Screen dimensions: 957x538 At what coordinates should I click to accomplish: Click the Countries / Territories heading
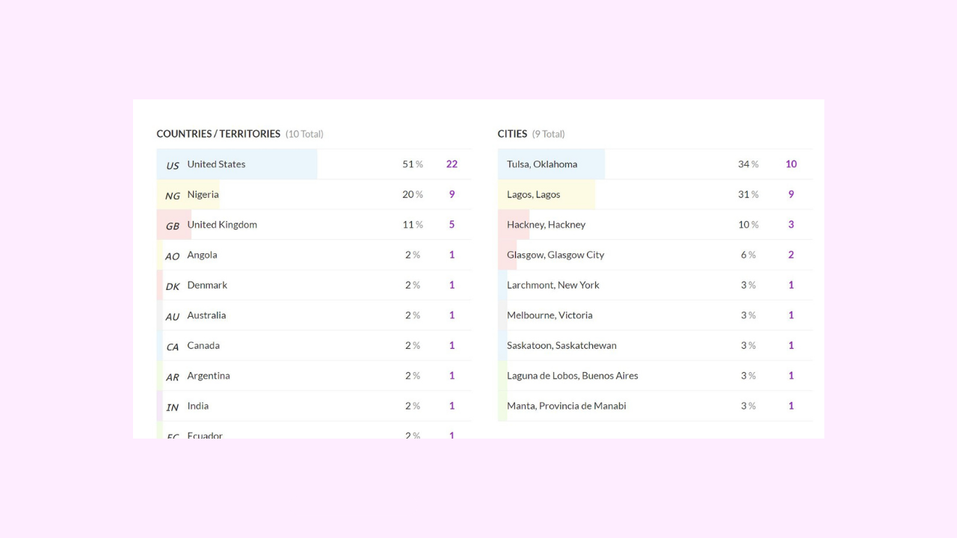[218, 134]
